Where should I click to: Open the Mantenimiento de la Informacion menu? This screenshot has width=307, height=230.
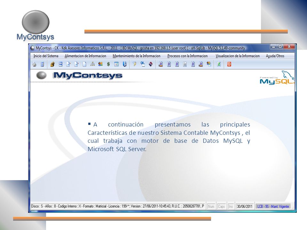(137, 56)
